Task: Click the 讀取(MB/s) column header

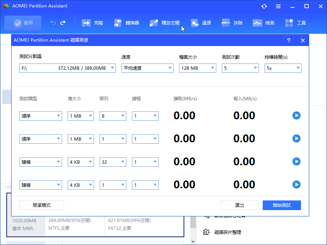Action: click(x=185, y=98)
